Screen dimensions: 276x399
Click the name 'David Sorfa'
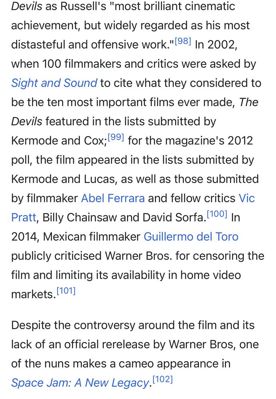174,217
